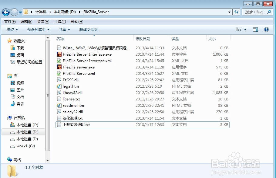Click the folder icon in address bar
The height and width of the screenshot is (178, 276).
point(26,12)
